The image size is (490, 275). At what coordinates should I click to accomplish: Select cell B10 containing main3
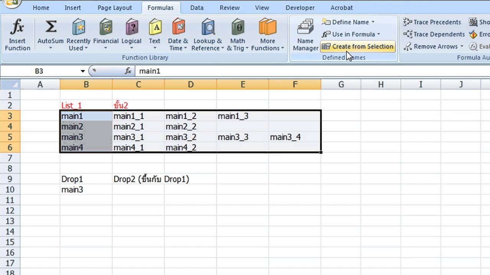click(86, 189)
